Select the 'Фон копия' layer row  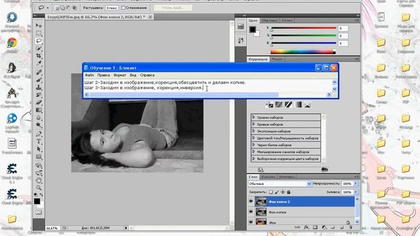pyautogui.click(x=304, y=212)
